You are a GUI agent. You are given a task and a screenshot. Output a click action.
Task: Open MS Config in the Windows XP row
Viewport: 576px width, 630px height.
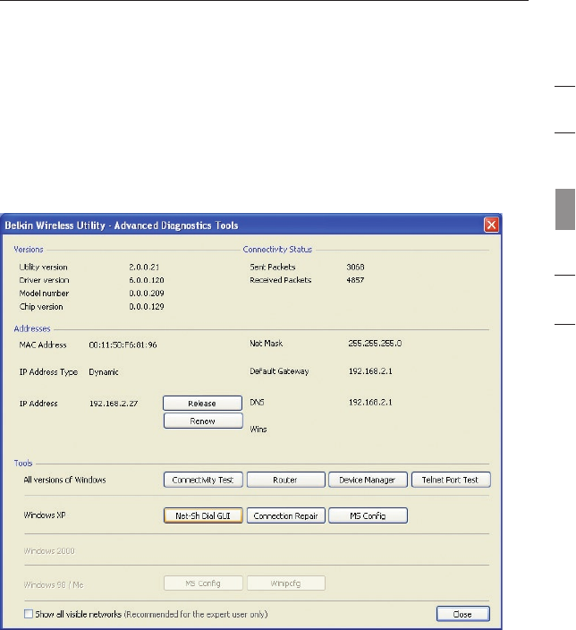(368, 515)
